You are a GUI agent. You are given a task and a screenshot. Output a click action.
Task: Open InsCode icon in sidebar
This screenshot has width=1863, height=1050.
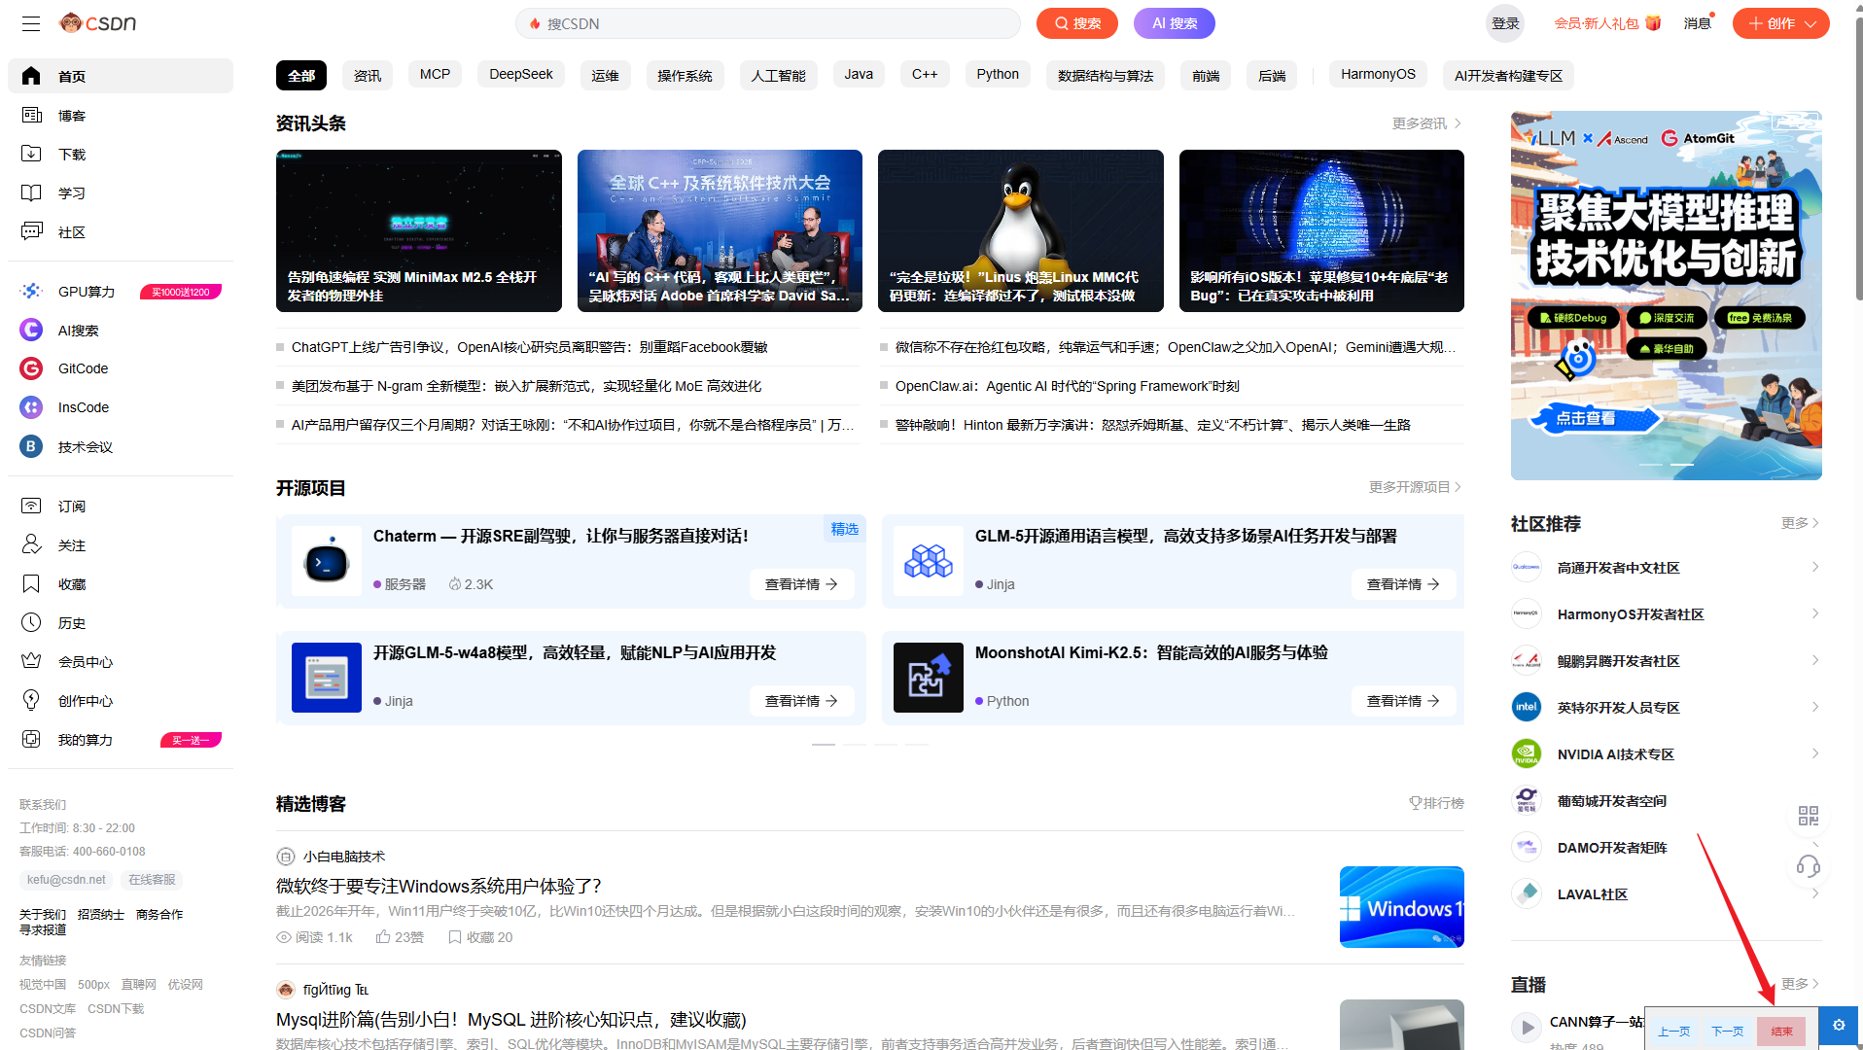point(31,407)
